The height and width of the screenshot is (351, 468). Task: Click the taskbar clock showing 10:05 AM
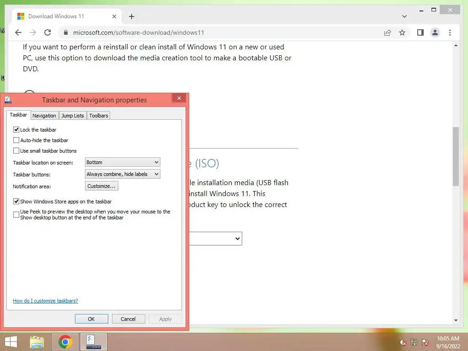448,342
